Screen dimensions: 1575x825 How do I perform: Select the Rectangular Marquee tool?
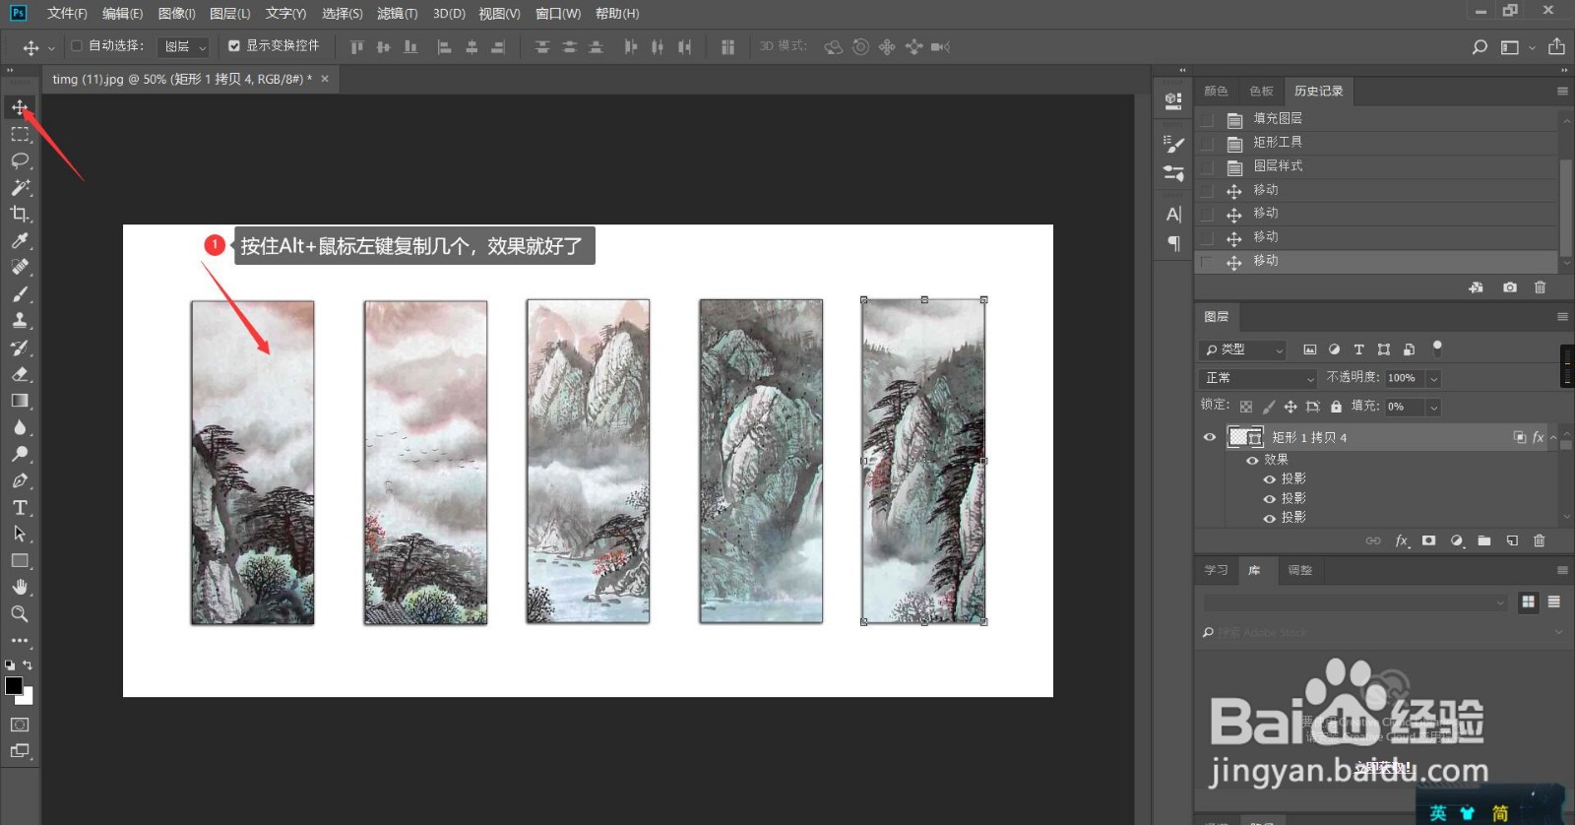(x=20, y=134)
